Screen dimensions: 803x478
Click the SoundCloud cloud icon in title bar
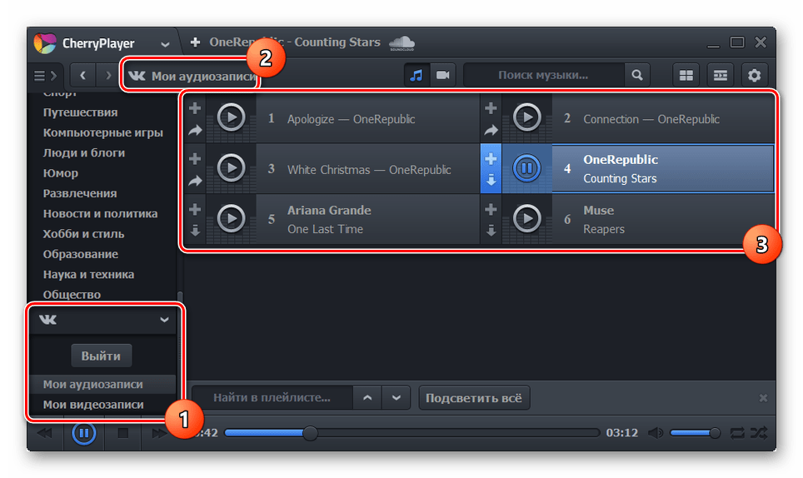pos(402,43)
